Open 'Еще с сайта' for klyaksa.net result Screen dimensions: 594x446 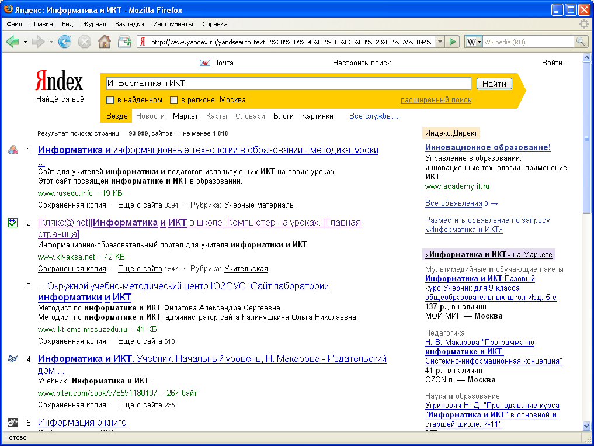(x=140, y=269)
